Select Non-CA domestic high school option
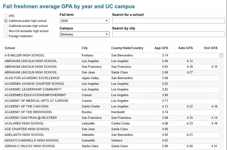The width and height of the screenshot is (227, 150). pyautogui.click(x=6, y=31)
